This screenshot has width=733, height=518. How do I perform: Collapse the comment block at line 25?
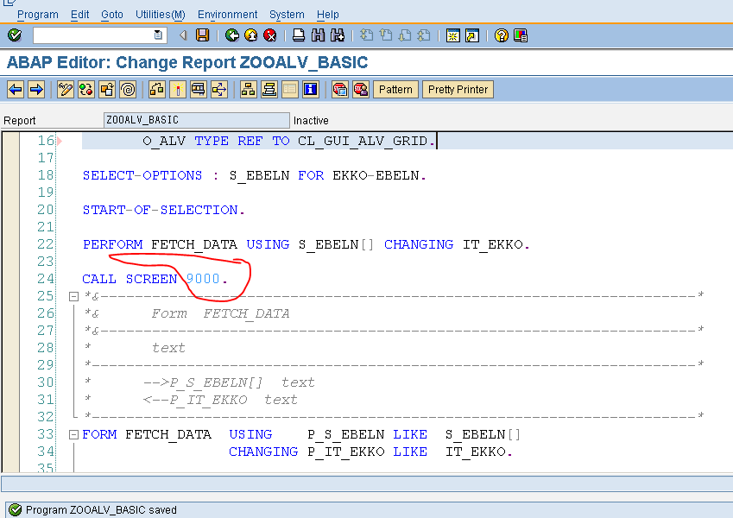point(74,296)
